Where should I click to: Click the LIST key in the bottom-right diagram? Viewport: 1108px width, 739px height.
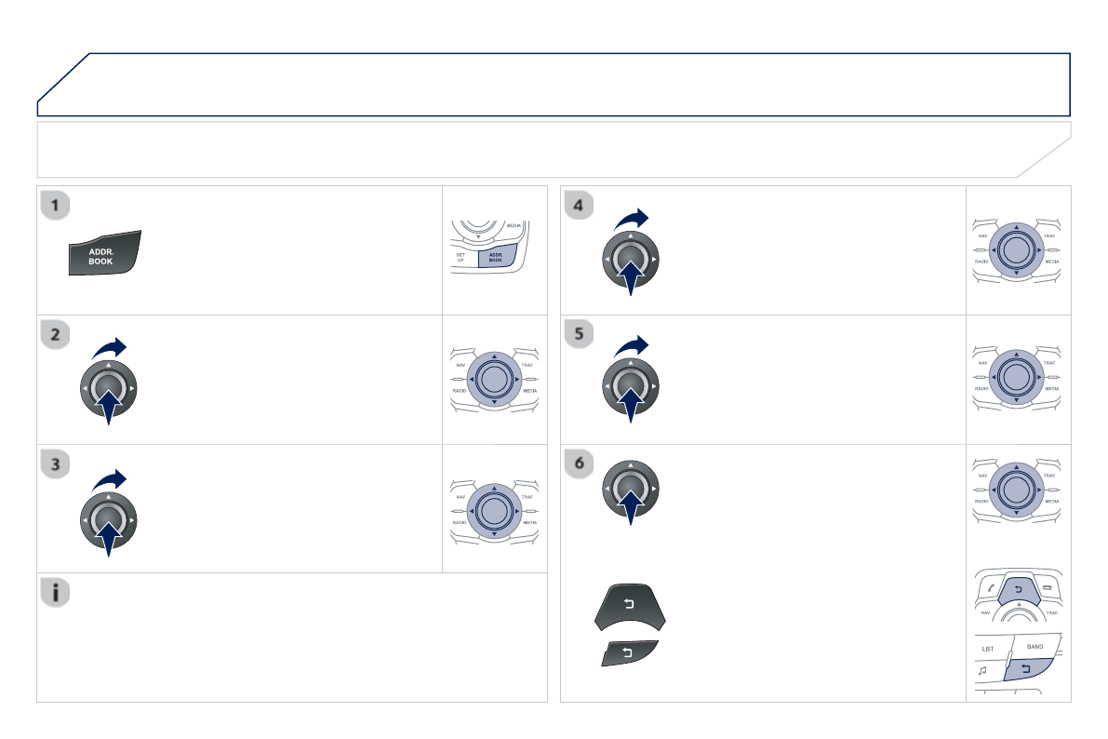point(989,648)
